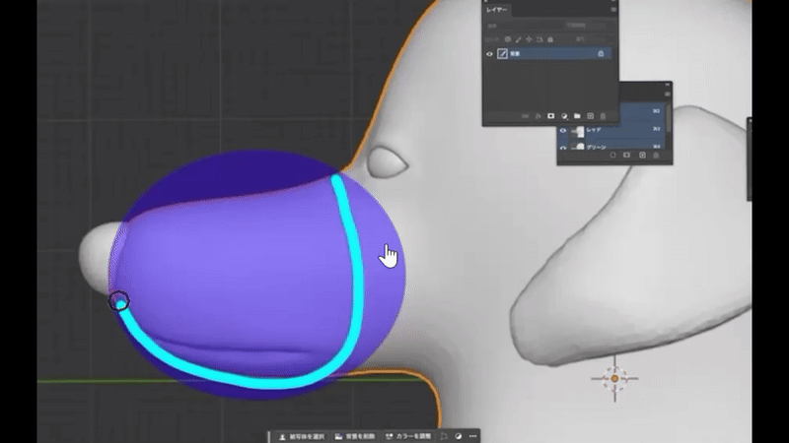Hide the 背景 layer with eye icon

click(x=490, y=55)
